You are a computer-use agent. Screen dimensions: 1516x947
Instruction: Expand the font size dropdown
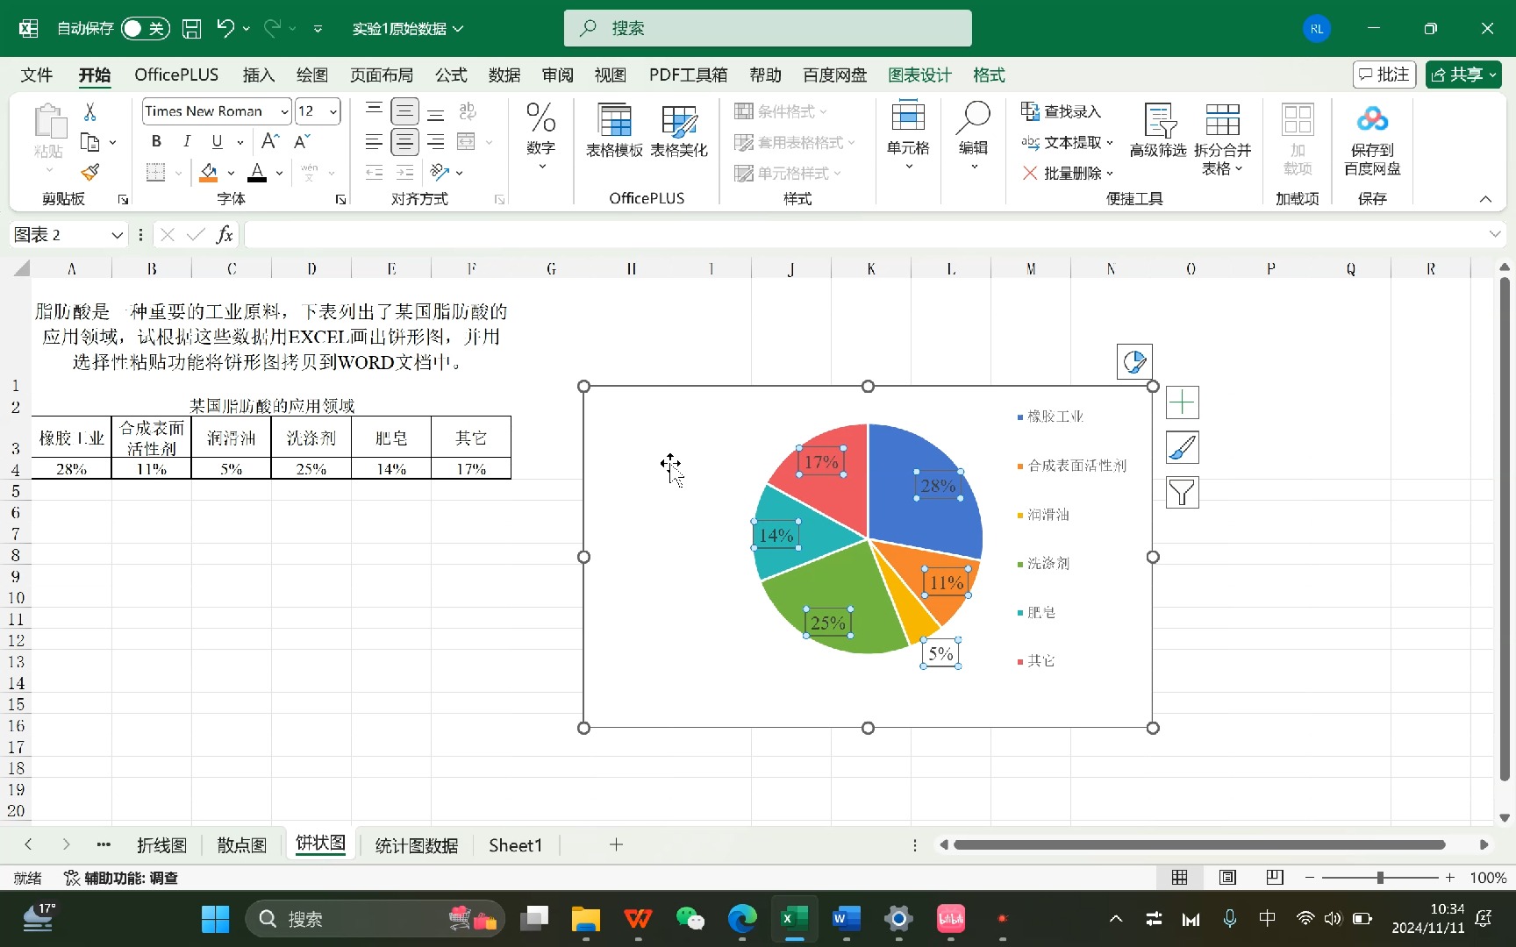pyautogui.click(x=332, y=111)
